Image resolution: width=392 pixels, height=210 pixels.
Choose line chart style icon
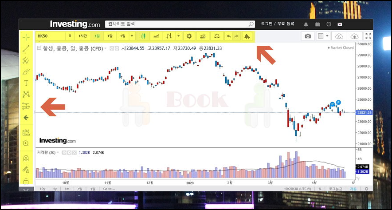(x=156, y=36)
